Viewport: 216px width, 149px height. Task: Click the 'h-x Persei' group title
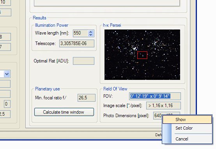pyautogui.click(x=112, y=25)
